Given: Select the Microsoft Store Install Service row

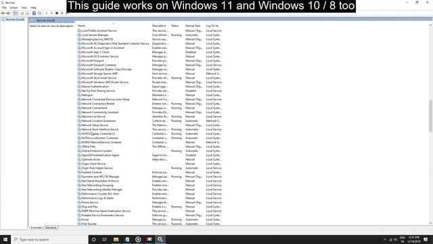Looking at the screenshot, I should point(150,78).
